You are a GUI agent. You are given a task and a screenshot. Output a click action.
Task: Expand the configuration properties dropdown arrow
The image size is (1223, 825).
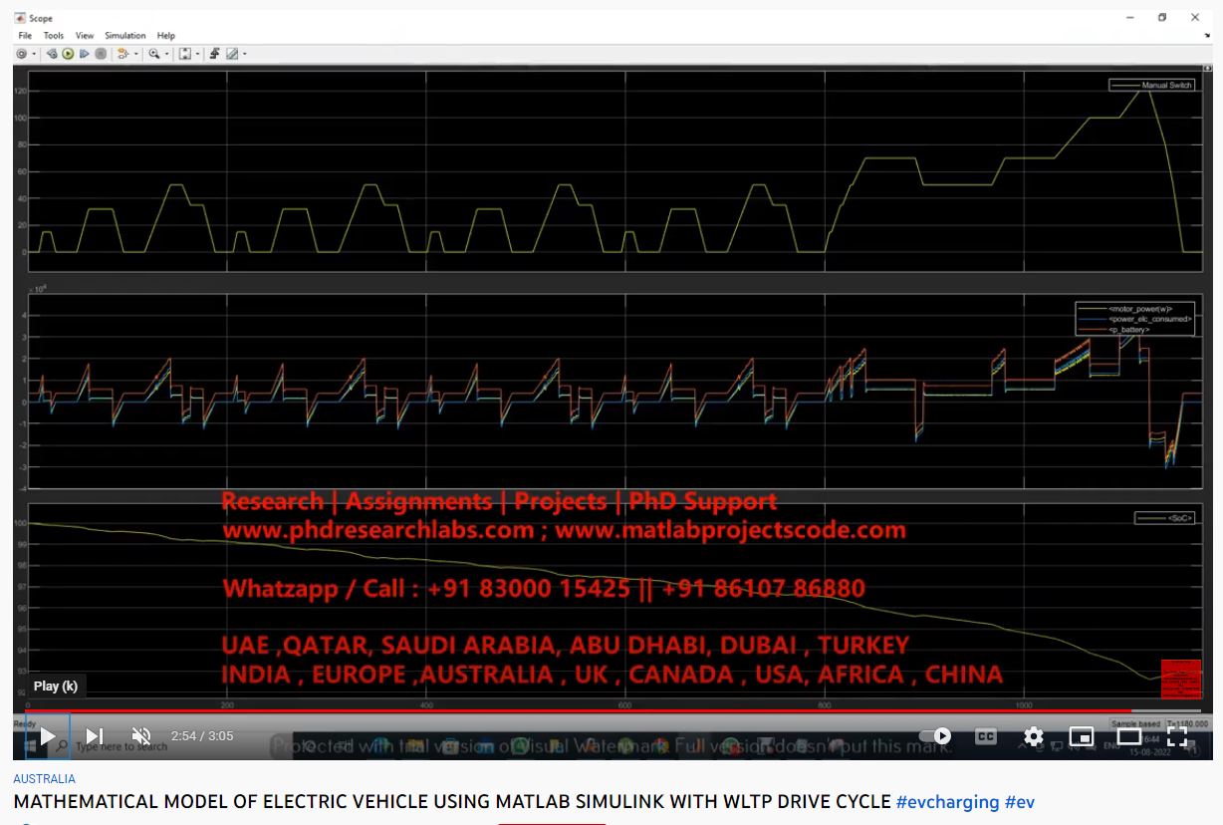click(34, 54)
